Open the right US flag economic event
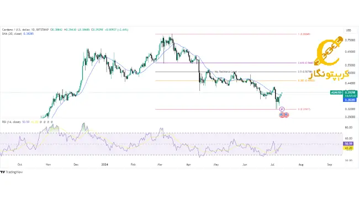Viewport: 359px width, 201px height. (x=286, y=115)
